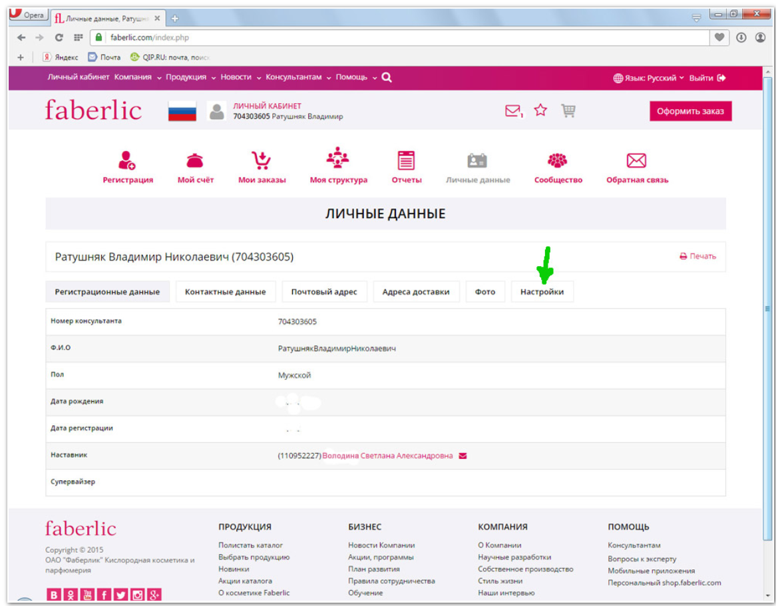
Task: Switch to Регистрационные данные tab
Action: coord(107,292)
